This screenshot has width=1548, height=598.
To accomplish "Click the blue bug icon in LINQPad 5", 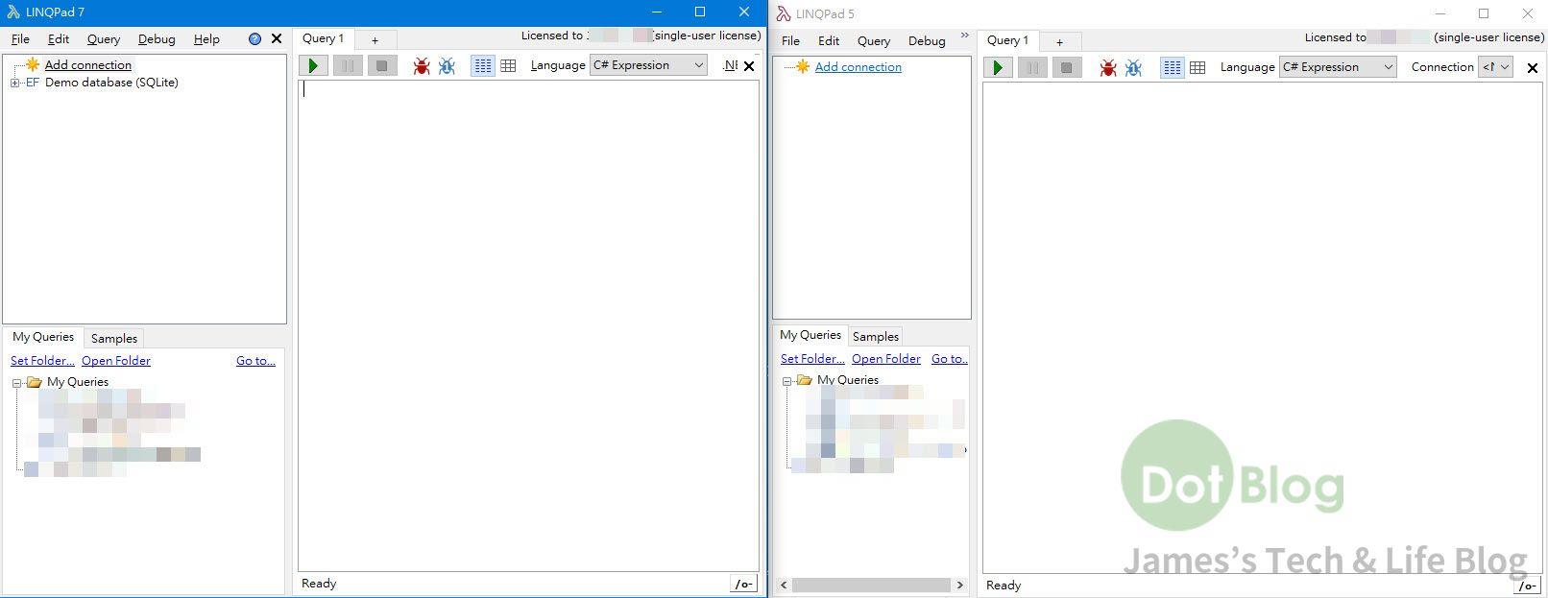I will pyautogui.click(x=1133, y=67).
